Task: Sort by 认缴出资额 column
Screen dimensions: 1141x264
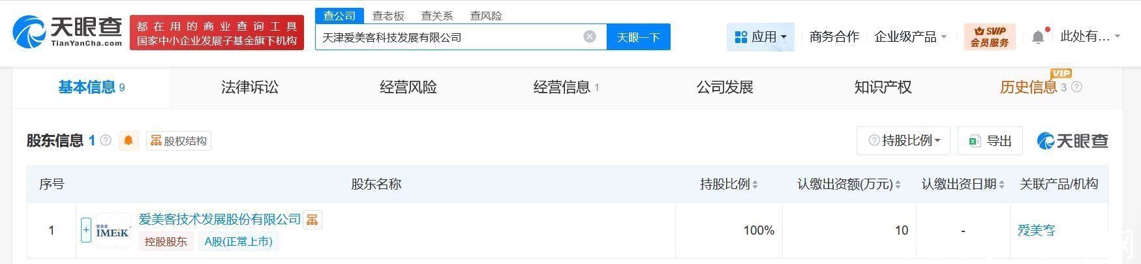Action: (898, 185)
